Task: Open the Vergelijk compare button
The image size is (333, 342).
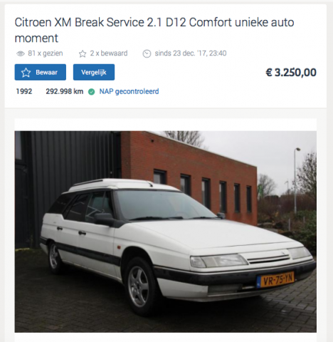Action: [94, 72]
